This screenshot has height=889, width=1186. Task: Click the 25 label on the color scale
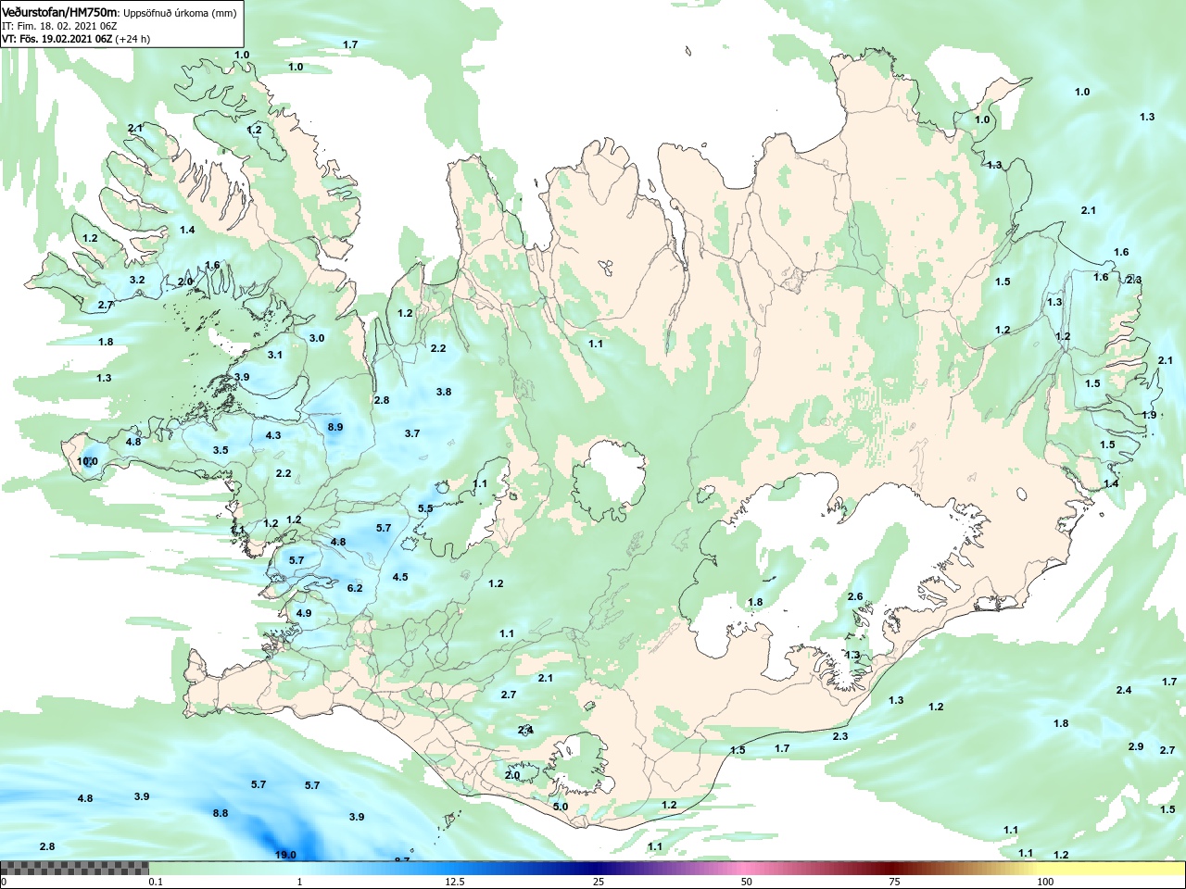[x=599, y=882]
